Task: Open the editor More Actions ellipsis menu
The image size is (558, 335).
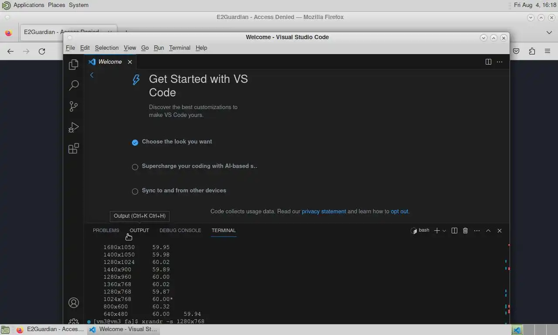Action: pyautogui.click(x=500, y=62)
